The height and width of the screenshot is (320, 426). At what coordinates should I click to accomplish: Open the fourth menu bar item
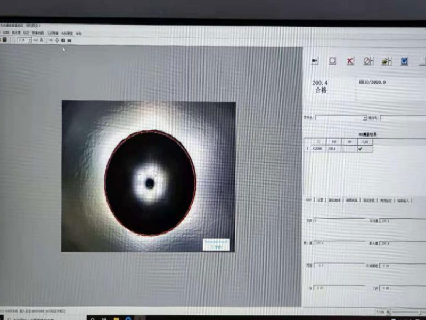[x=38, y=33]
